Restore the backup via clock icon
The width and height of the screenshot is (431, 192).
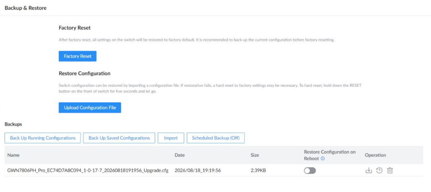379,171
